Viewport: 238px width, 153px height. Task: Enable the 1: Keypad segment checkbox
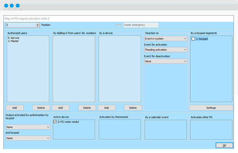tap(193, 39)
